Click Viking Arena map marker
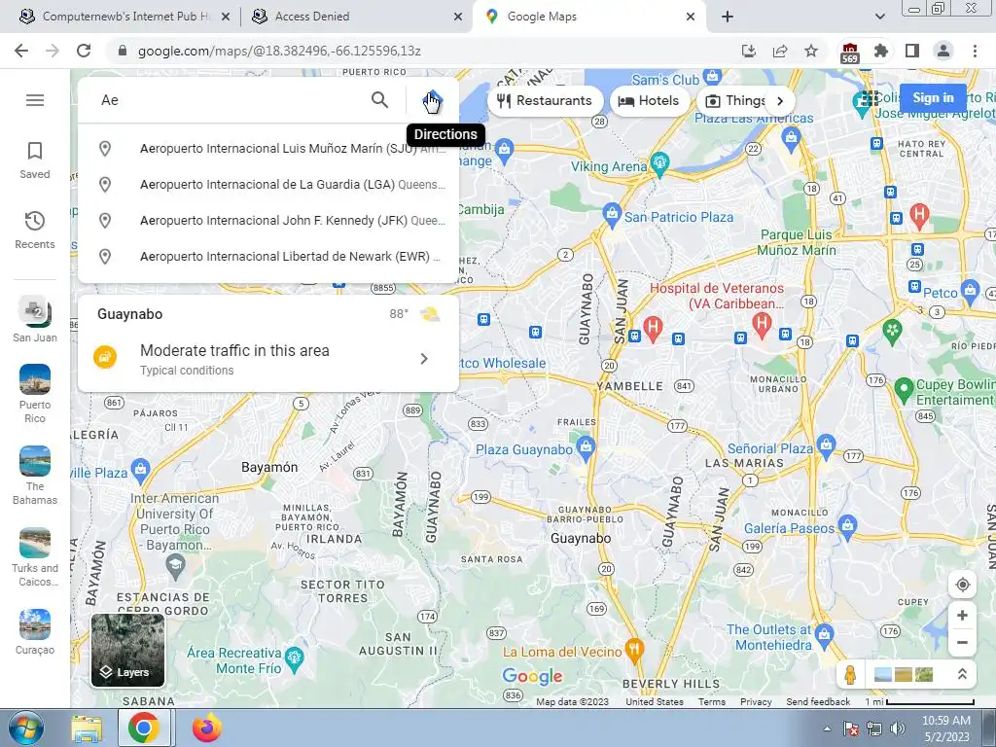 [x=660, y=164]
